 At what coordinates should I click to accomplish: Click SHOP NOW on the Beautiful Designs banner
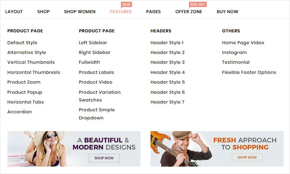[x=104, y=158]
